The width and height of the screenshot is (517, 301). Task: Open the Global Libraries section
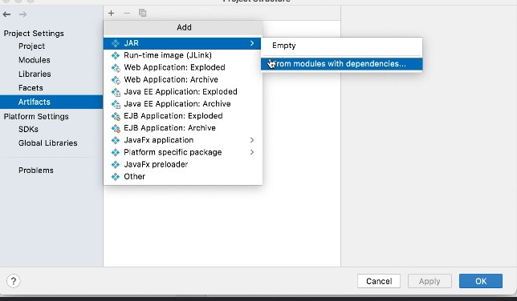click(48, 142)
